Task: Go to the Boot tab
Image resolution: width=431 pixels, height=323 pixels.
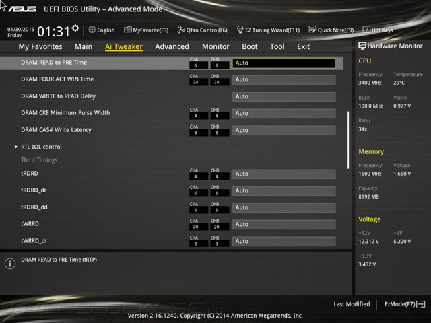Action: tap(250, 46)
